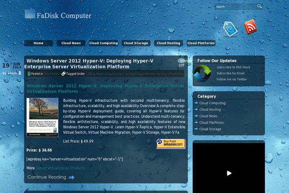This screenshot has width=289, height=193.
Task: Open the Cloud Platforms category link
Action: click(211, 123)
